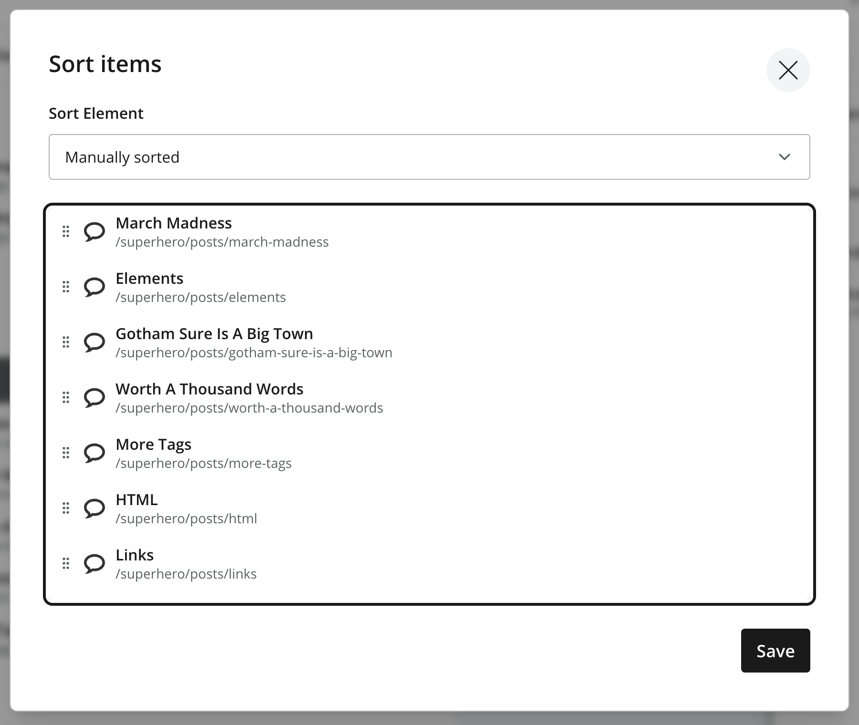This screenshot has width=859, height=725.
Task: Click speech bubble icon beside More Tags
Action: [x=94, y=454]
